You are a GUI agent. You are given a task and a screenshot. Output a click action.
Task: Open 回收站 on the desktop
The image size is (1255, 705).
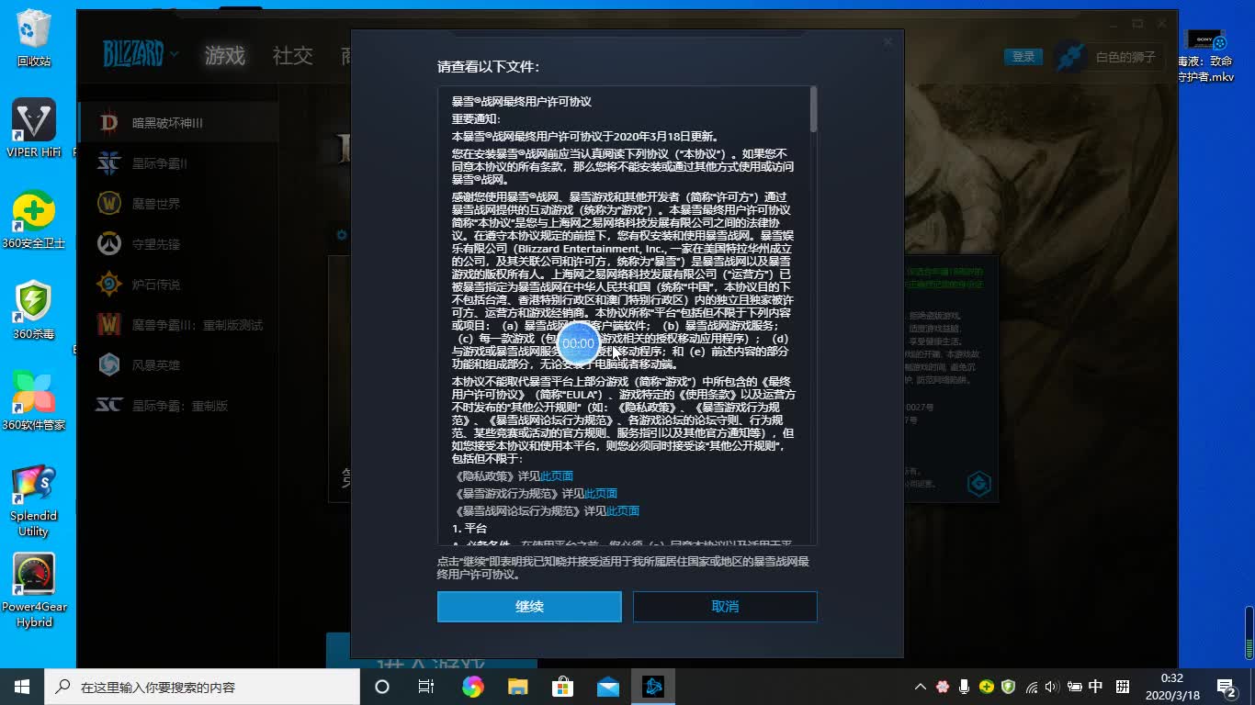pyautogui.click(x=34, y=39)
